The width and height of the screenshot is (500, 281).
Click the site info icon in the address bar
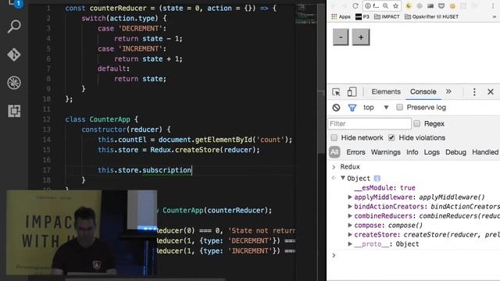coord(368,5)
